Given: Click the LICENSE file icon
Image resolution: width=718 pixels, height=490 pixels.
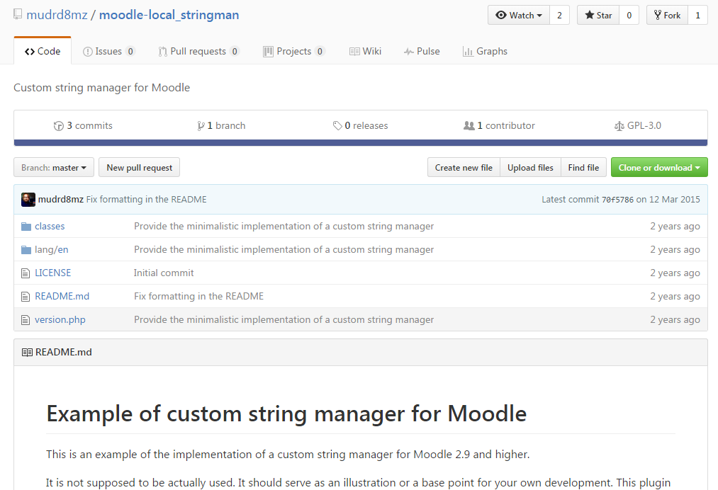Looking at the screenshot, I should 26,273.
